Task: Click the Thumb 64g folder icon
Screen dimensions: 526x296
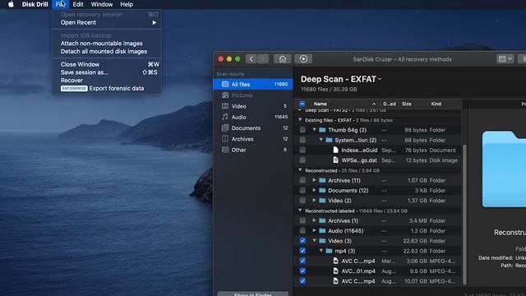Action: 322,130
